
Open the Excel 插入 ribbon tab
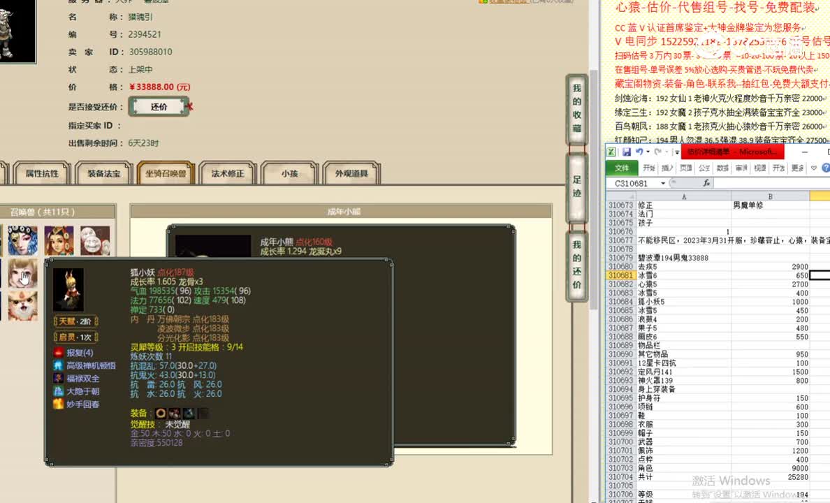tap(667, 168)
